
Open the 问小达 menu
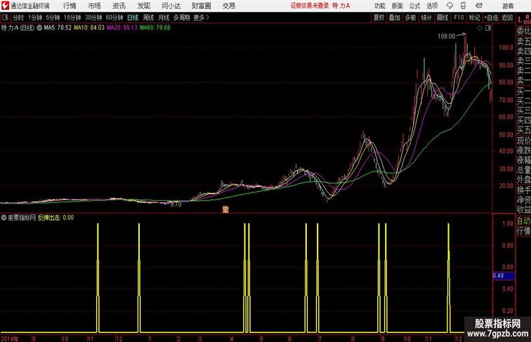click(171, 6)
